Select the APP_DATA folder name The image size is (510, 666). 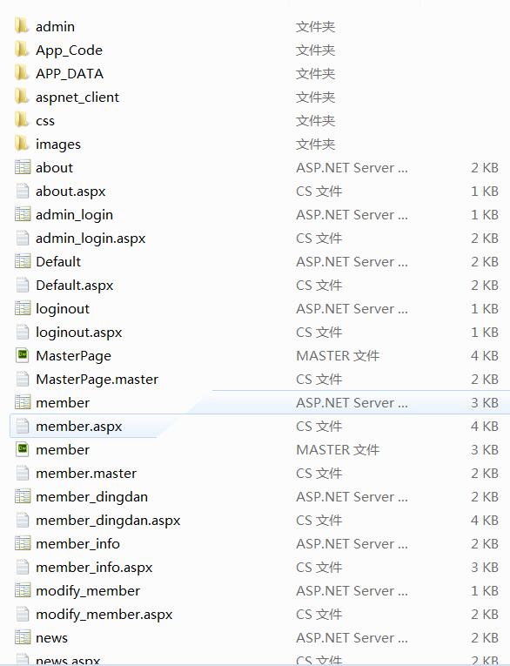(x=70, y=73)
